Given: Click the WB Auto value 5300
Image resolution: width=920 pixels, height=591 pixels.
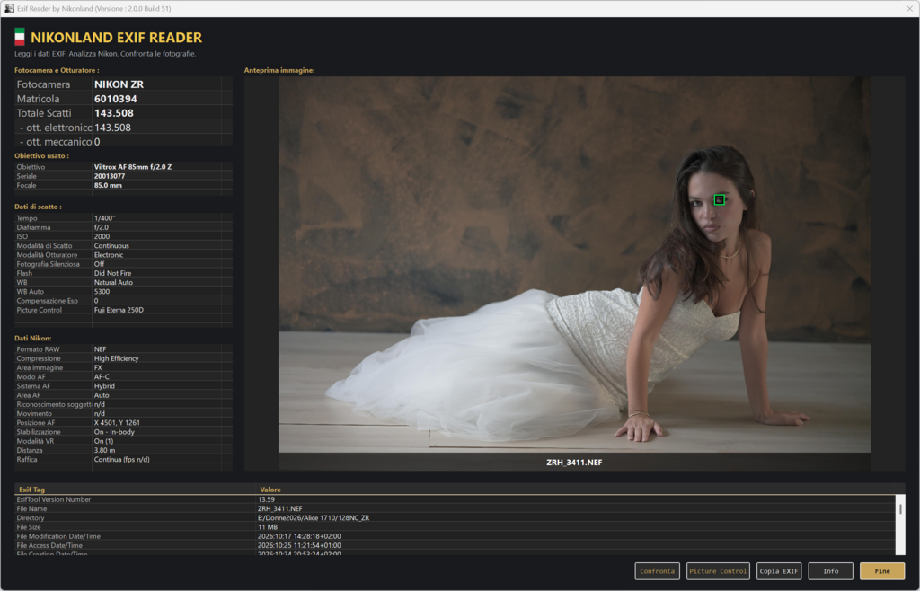Looking at the screenshot, I should tap(102, 291).
